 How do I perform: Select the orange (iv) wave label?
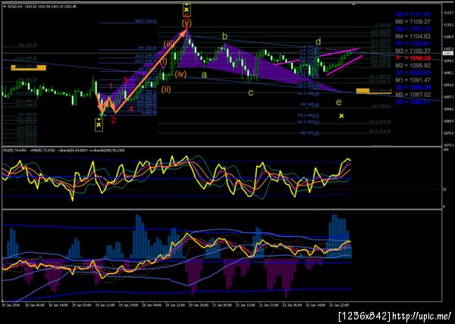(x=180, y=74)
